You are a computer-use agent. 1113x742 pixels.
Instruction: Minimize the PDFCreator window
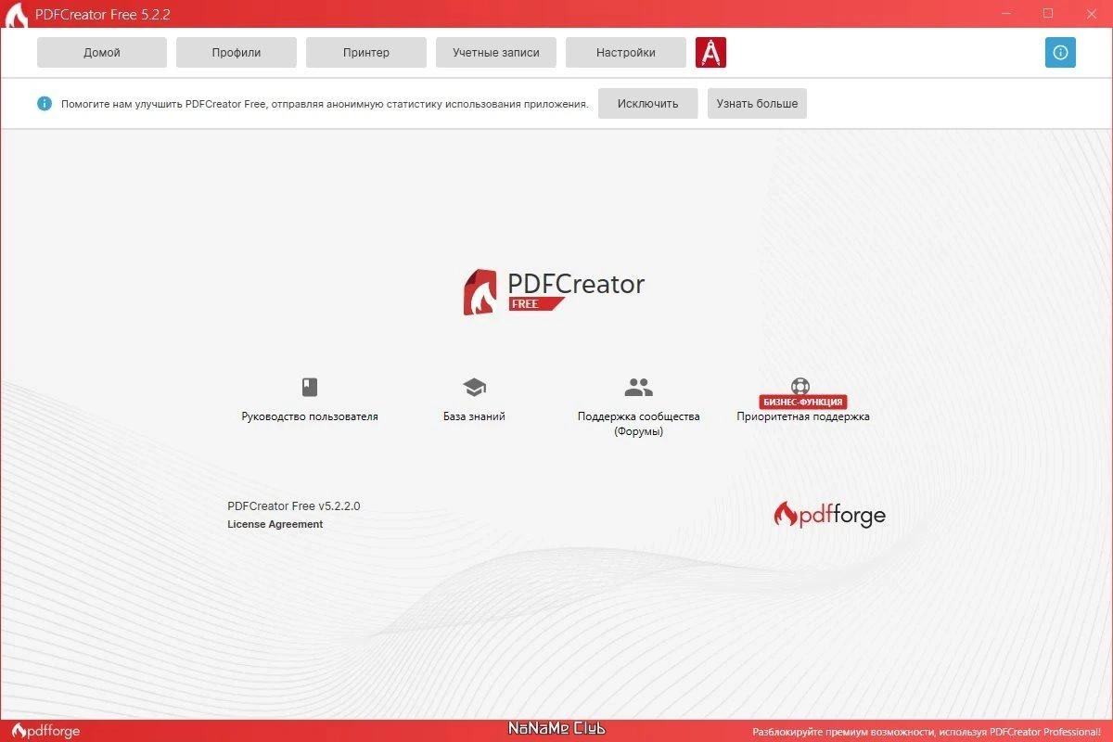click(x=1006, y=13)
